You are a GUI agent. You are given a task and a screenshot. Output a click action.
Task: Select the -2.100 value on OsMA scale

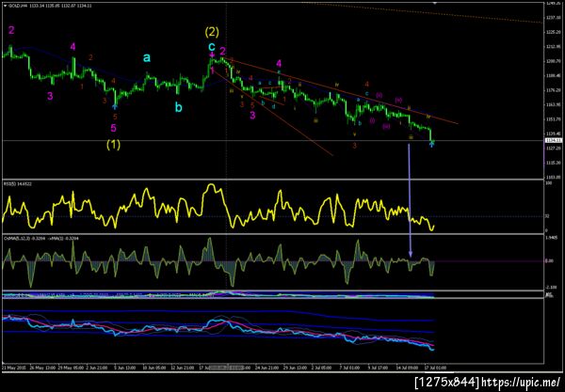552,287
